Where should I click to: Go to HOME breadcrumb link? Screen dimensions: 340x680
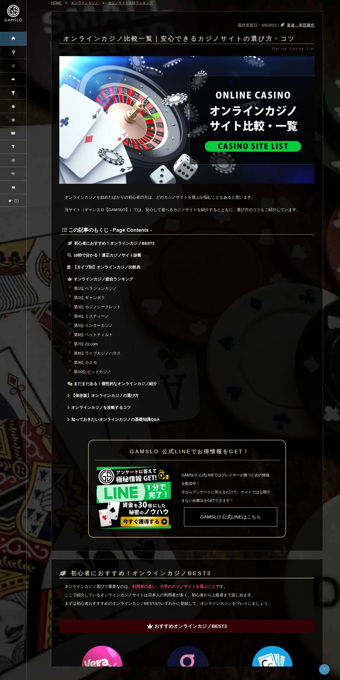pos(56,3)
